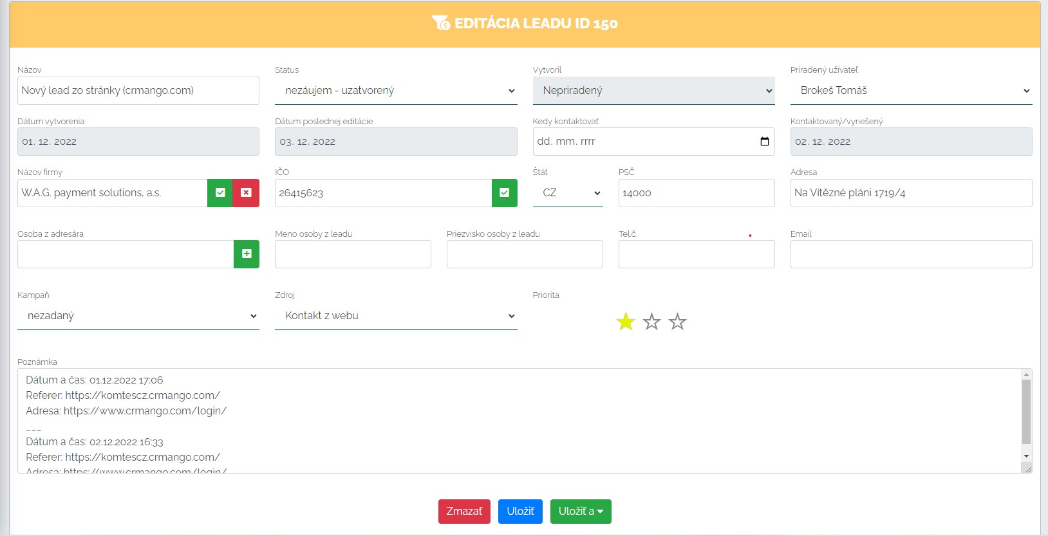Screen dimensions: 1048x536
Task: Set priority to two stars
Action: pyautogui.click(x=652, y=322)
